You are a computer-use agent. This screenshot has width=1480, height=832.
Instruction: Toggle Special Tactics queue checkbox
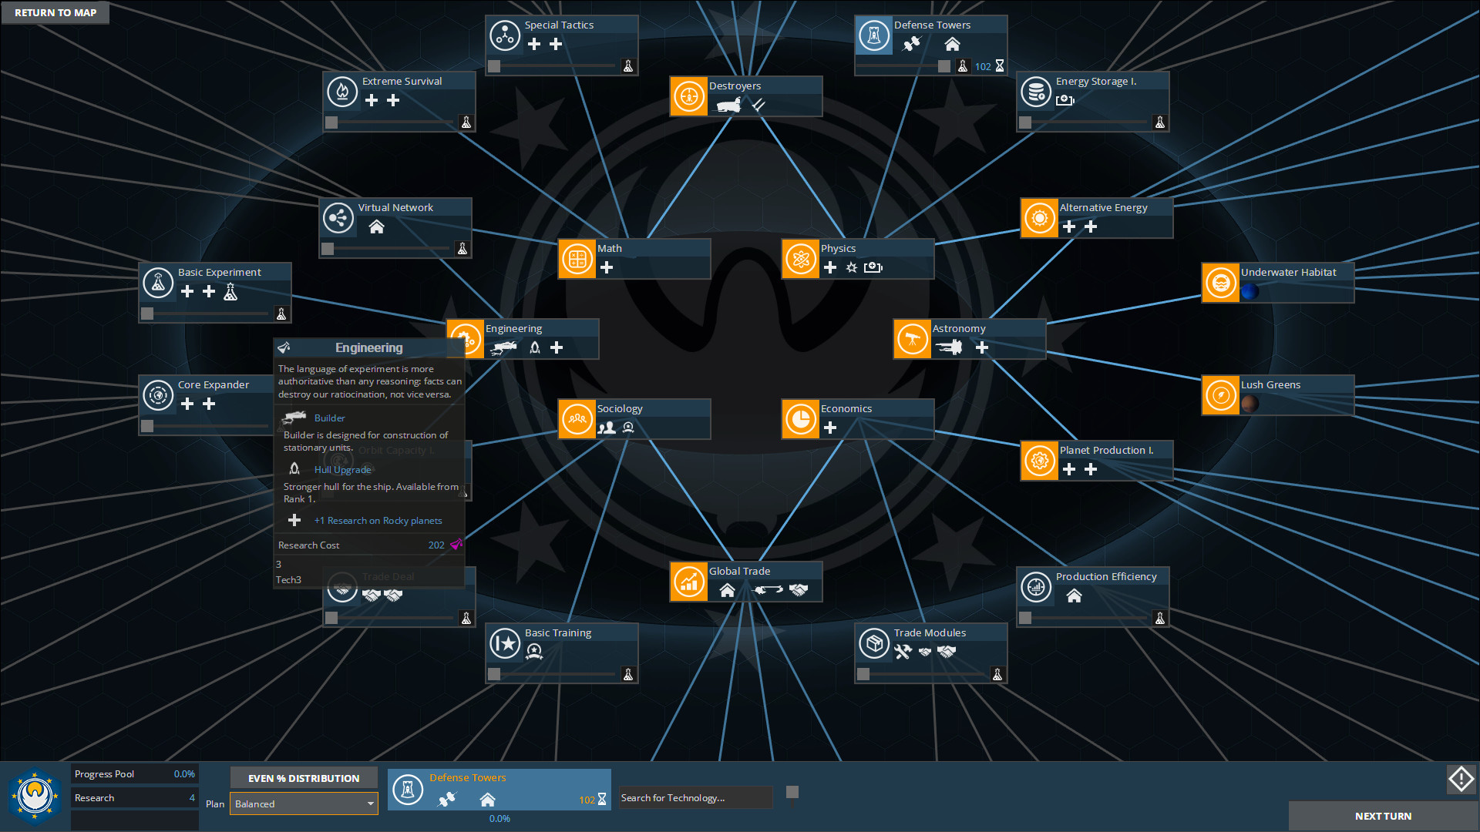494,67
